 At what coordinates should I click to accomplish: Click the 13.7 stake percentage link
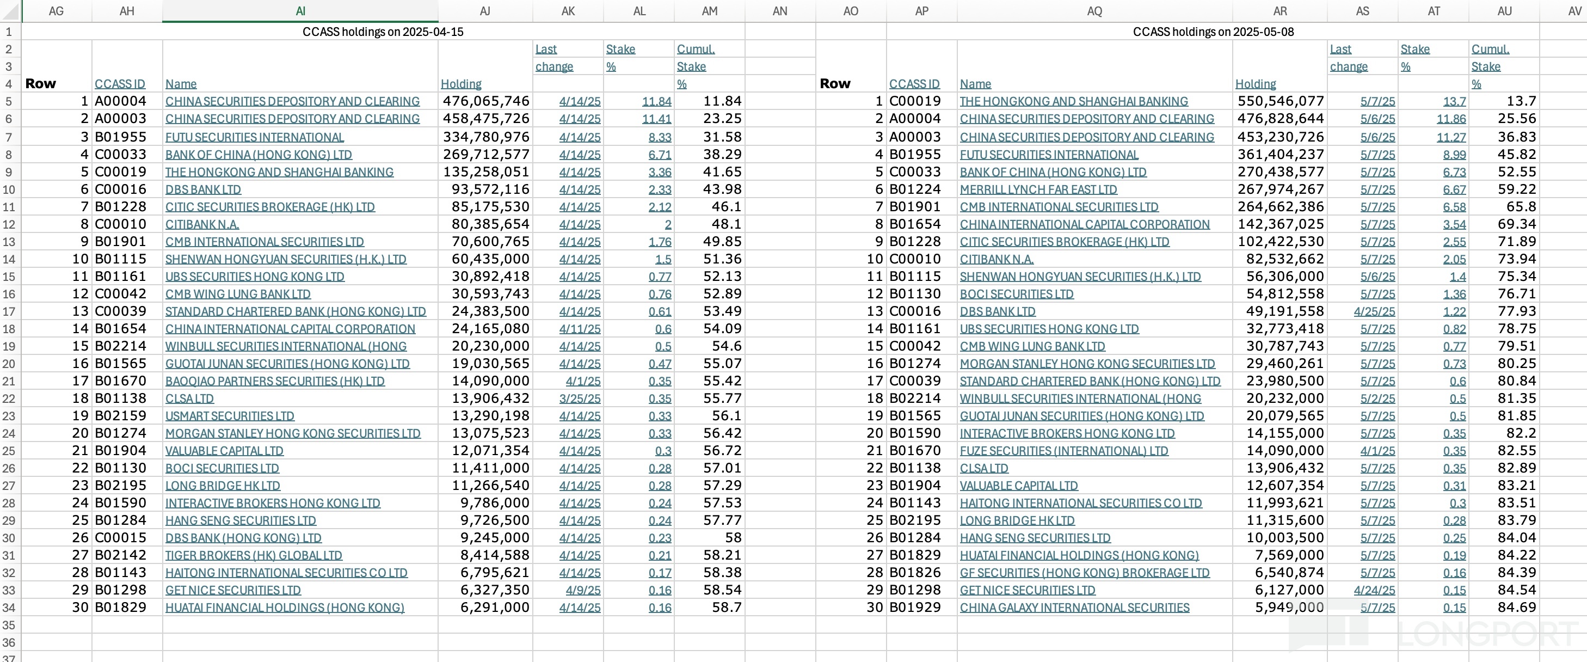[x=1454, y=101]
